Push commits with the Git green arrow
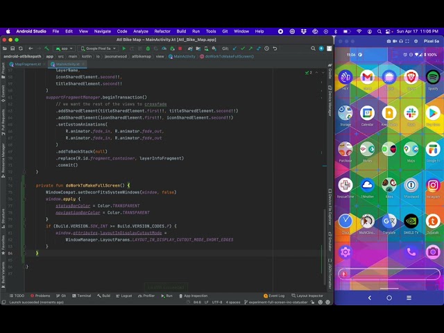This screenshot has width=444, height=333. pyautogui.click(x=250, y=49)
